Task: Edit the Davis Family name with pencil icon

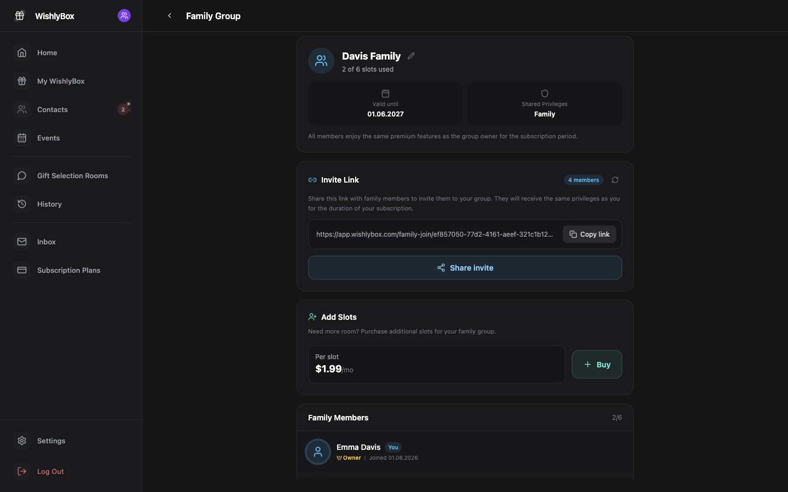Action: tap(411, 56)
